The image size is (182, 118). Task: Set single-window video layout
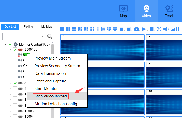point(62,29)
